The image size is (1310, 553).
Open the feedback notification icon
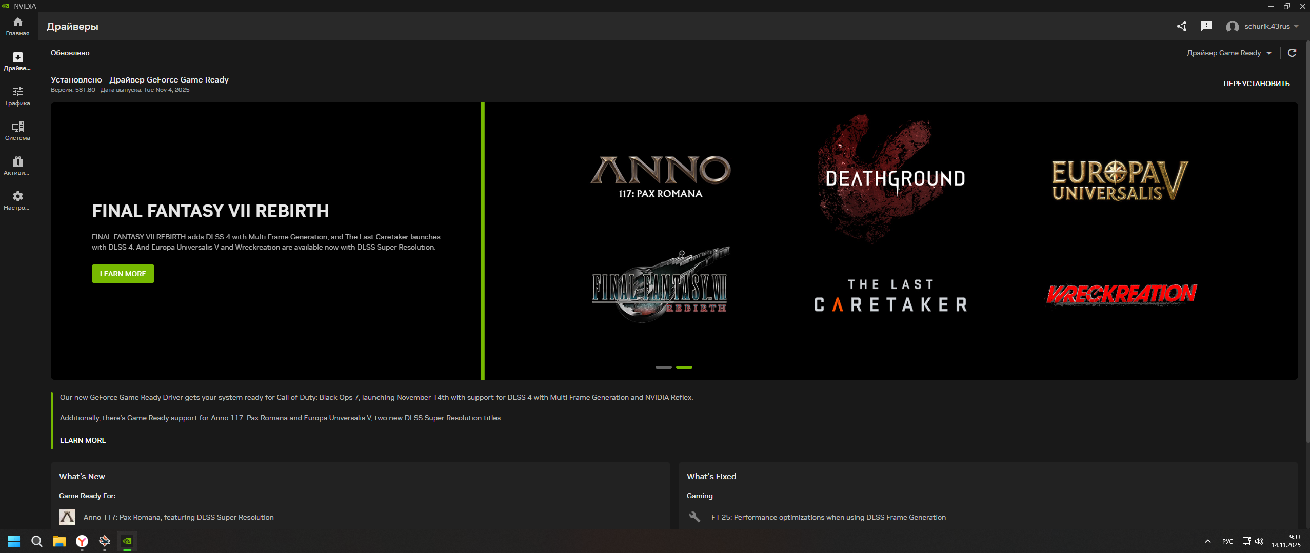[1206, 26]
